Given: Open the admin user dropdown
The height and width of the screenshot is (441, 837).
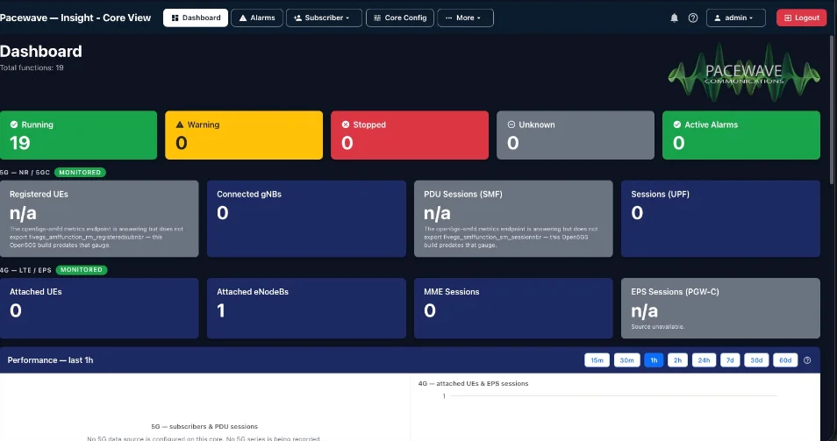Looking at the screenshot, I should [x=735, y=18].
